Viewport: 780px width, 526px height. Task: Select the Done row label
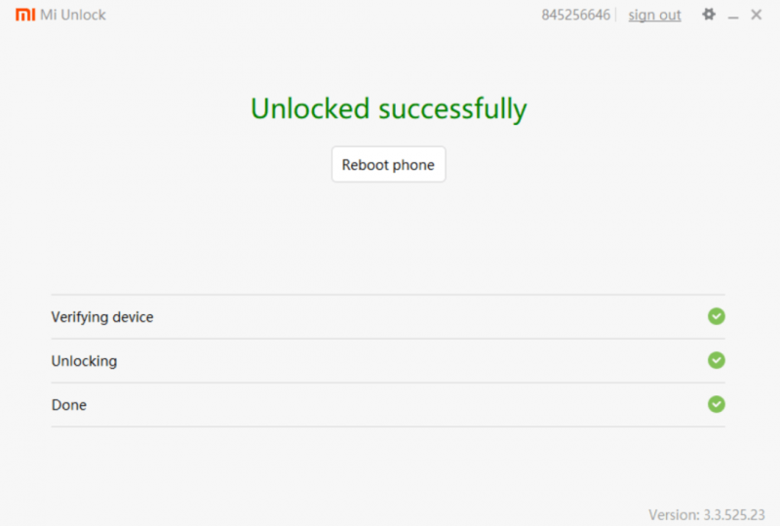pyautogui.click(x=68, y=405)
